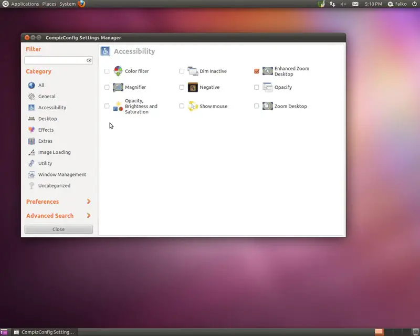This screenshot has height=336, width=420.
Task: Click the Image Loading category icon
Action: click(31, 152)
